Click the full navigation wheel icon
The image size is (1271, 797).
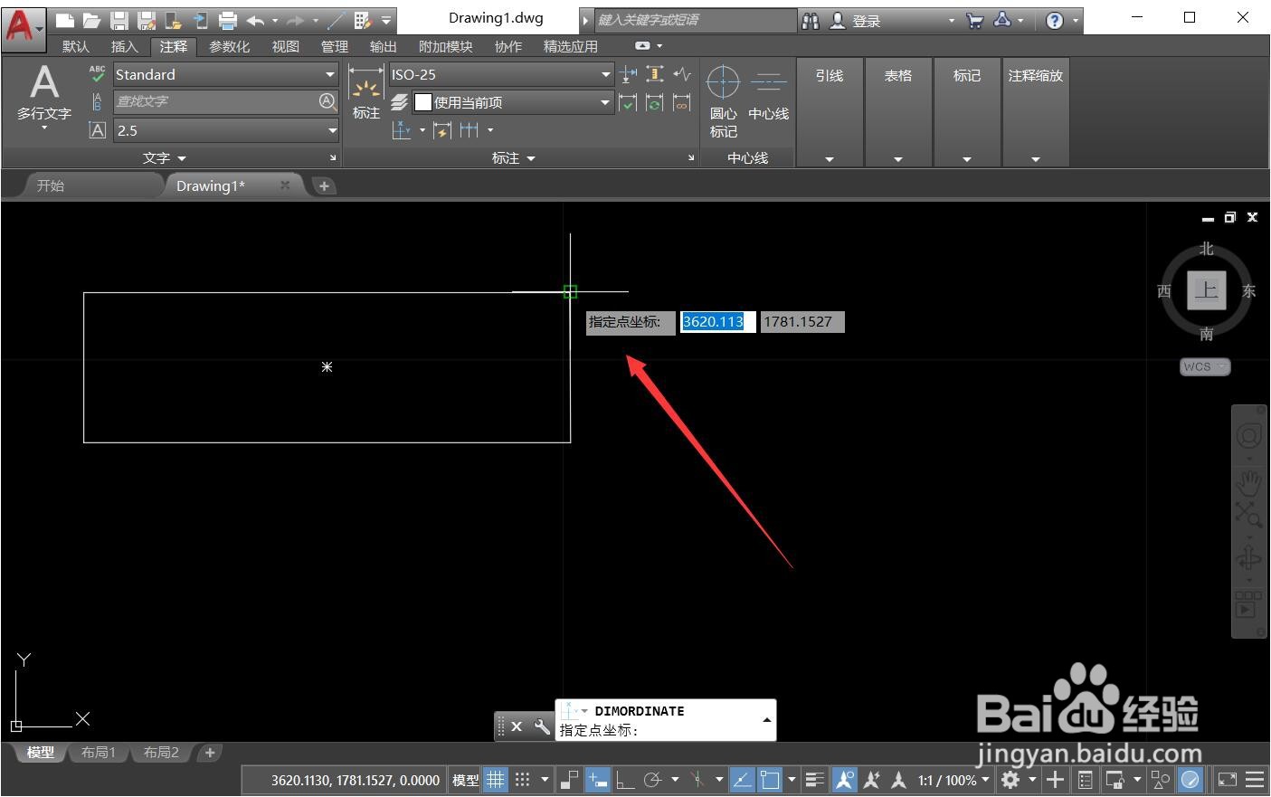(1248, 436)
